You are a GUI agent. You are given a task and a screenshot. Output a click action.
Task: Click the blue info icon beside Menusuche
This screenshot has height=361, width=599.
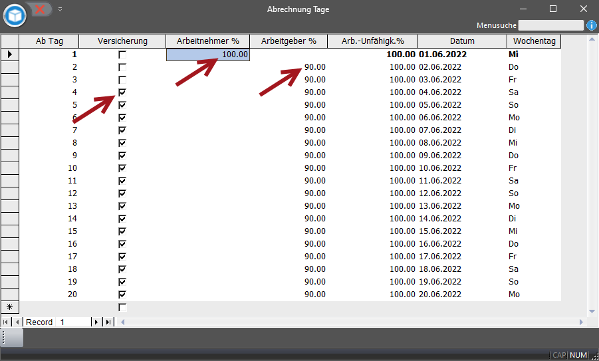pyautogui.click(x=591, y=25)
